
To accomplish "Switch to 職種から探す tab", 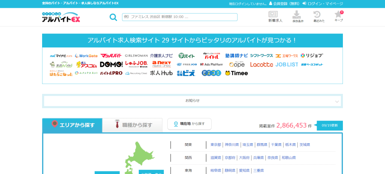I will (x=132, y=125).
